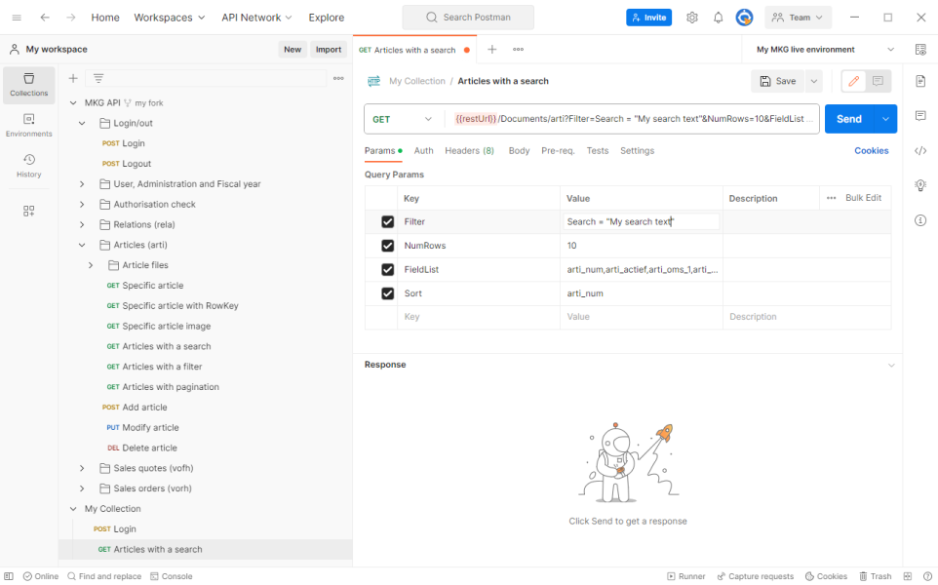Open the Send button dropdown arrow
This screenshot has height=585, width=938.
[885, 119]
